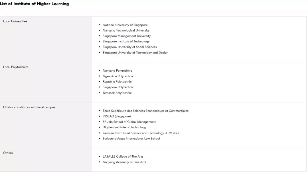Select Republic Polytechnic text
This screenshot has width=308, height=173.
tap(117, 81)
